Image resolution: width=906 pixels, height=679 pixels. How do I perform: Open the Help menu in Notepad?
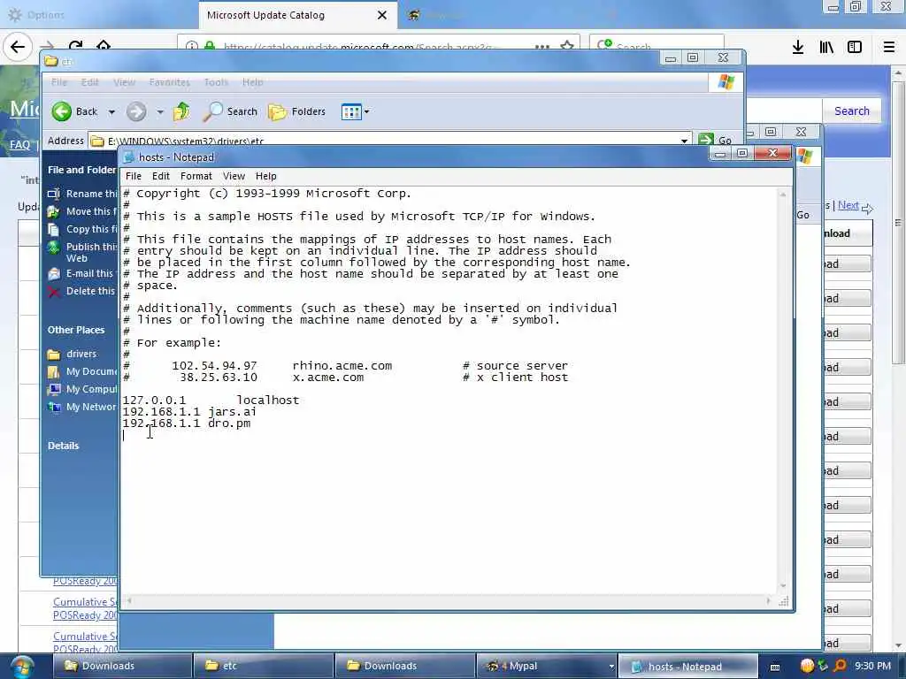tap(265, 176)
